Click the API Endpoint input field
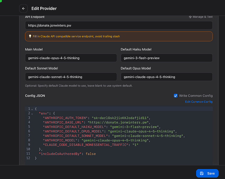225x179 pixels. 119,25
